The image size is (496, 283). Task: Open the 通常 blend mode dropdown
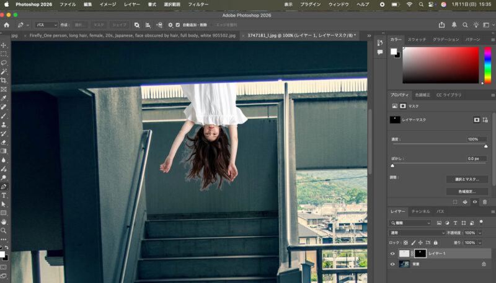click(417, 232)
